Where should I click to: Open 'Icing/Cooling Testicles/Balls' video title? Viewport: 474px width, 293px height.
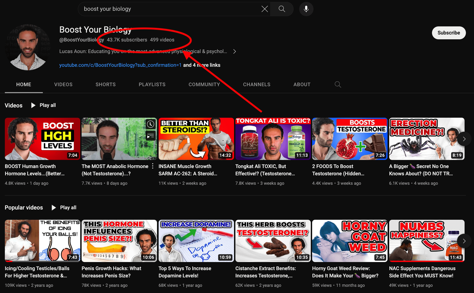point(37,272)
